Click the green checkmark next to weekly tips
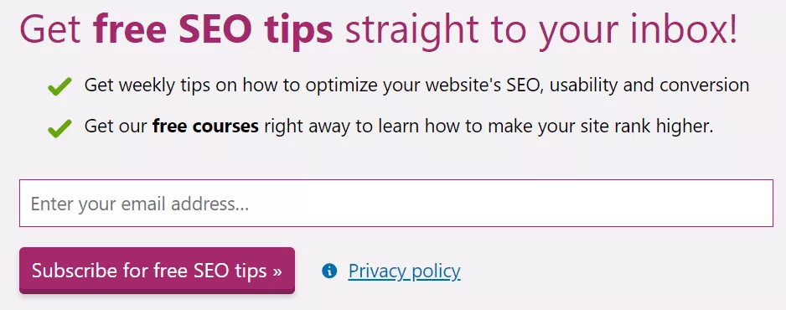786x310 pixels. click(59, 86)
